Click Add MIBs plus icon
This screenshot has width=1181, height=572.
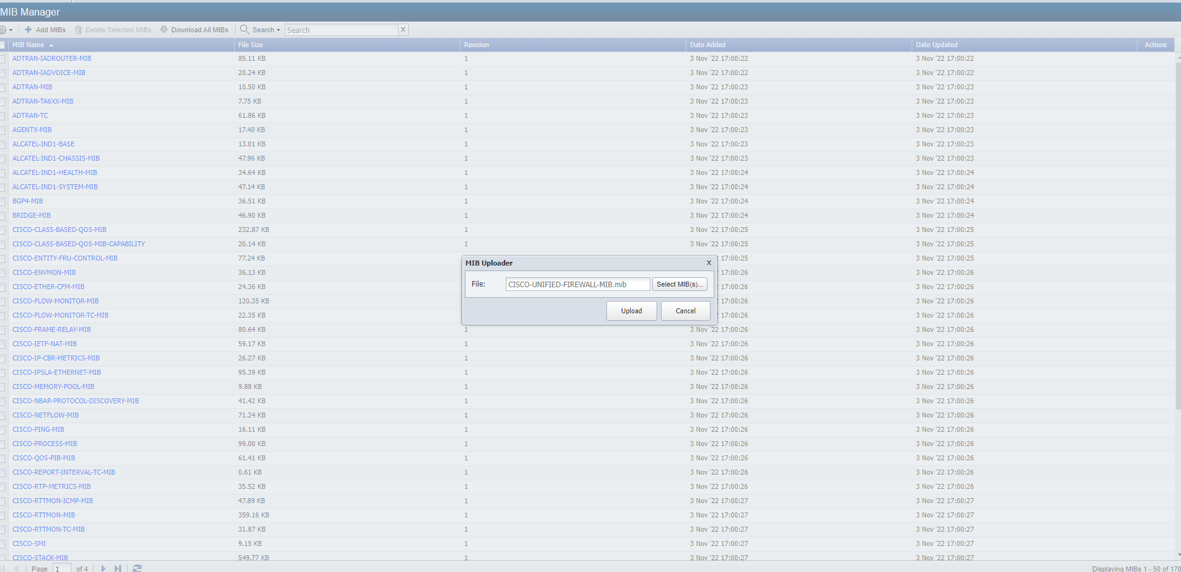coord(28,30)
